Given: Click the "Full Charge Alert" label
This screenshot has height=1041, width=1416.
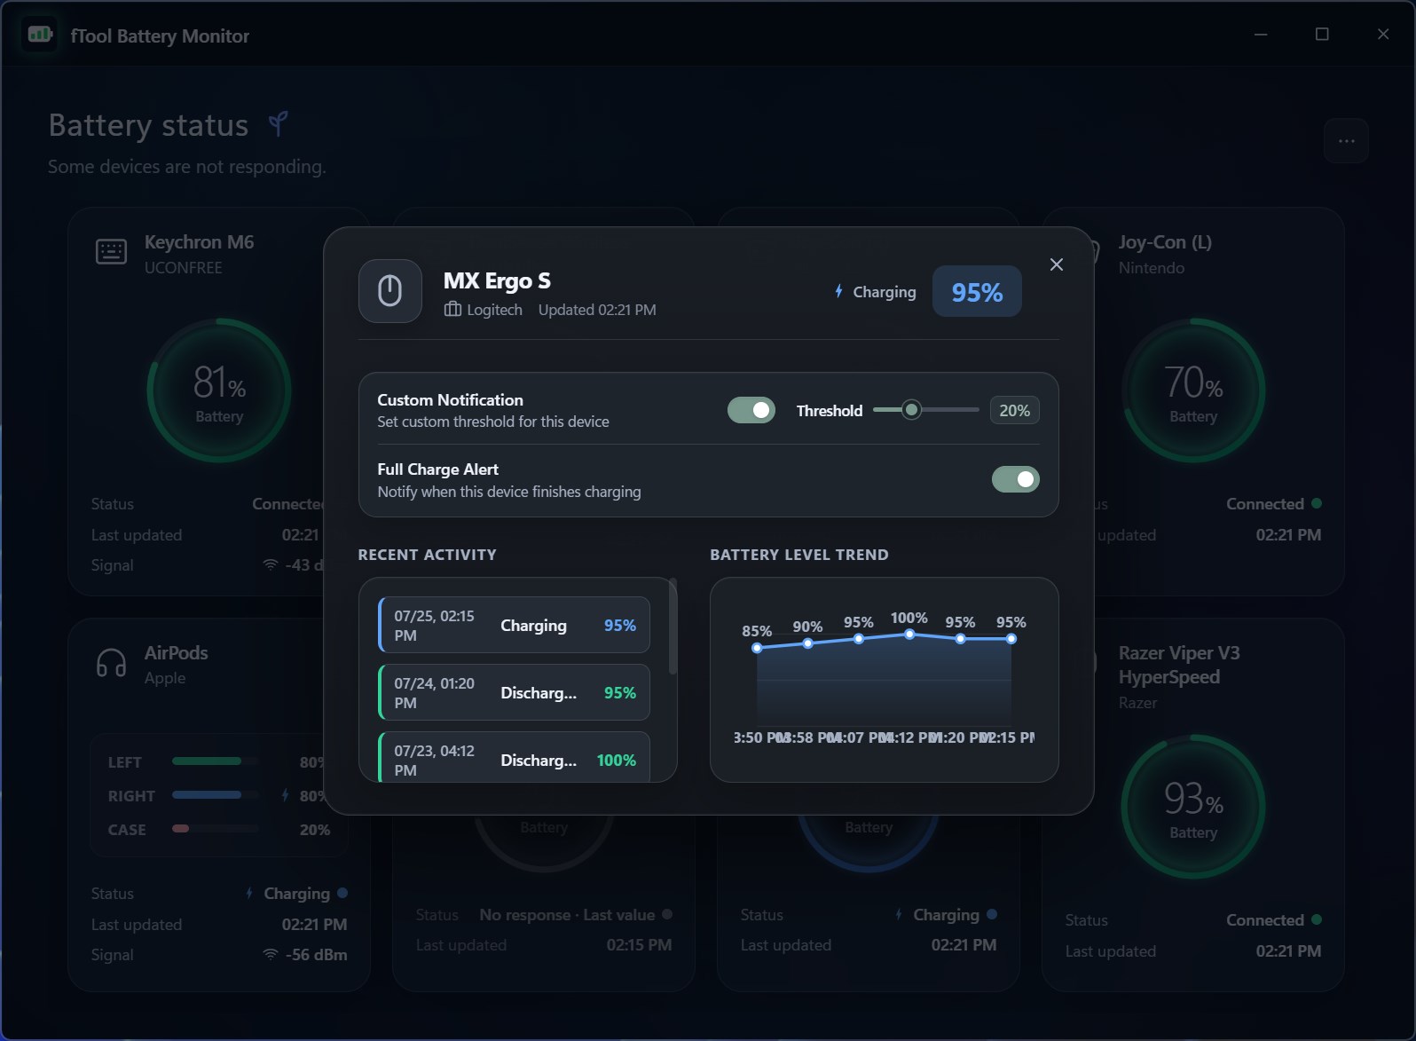Looking at the screenshot, I should 437,469.
